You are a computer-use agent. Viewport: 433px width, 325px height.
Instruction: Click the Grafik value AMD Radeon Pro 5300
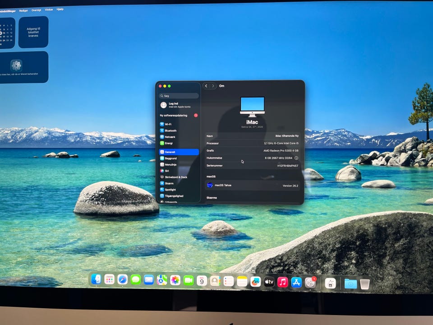(x=281, y=151)
